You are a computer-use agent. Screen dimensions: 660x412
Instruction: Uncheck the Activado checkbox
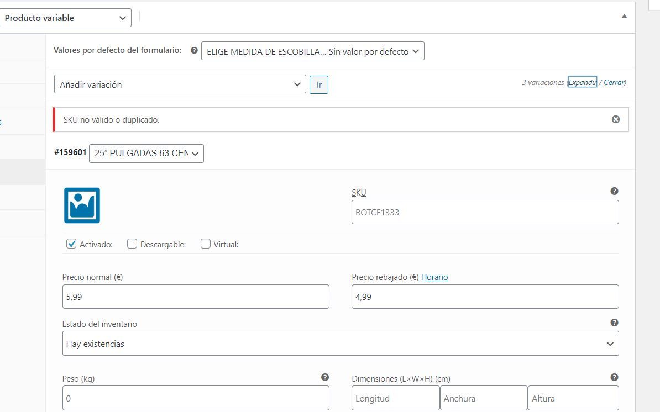pos(71,244)
